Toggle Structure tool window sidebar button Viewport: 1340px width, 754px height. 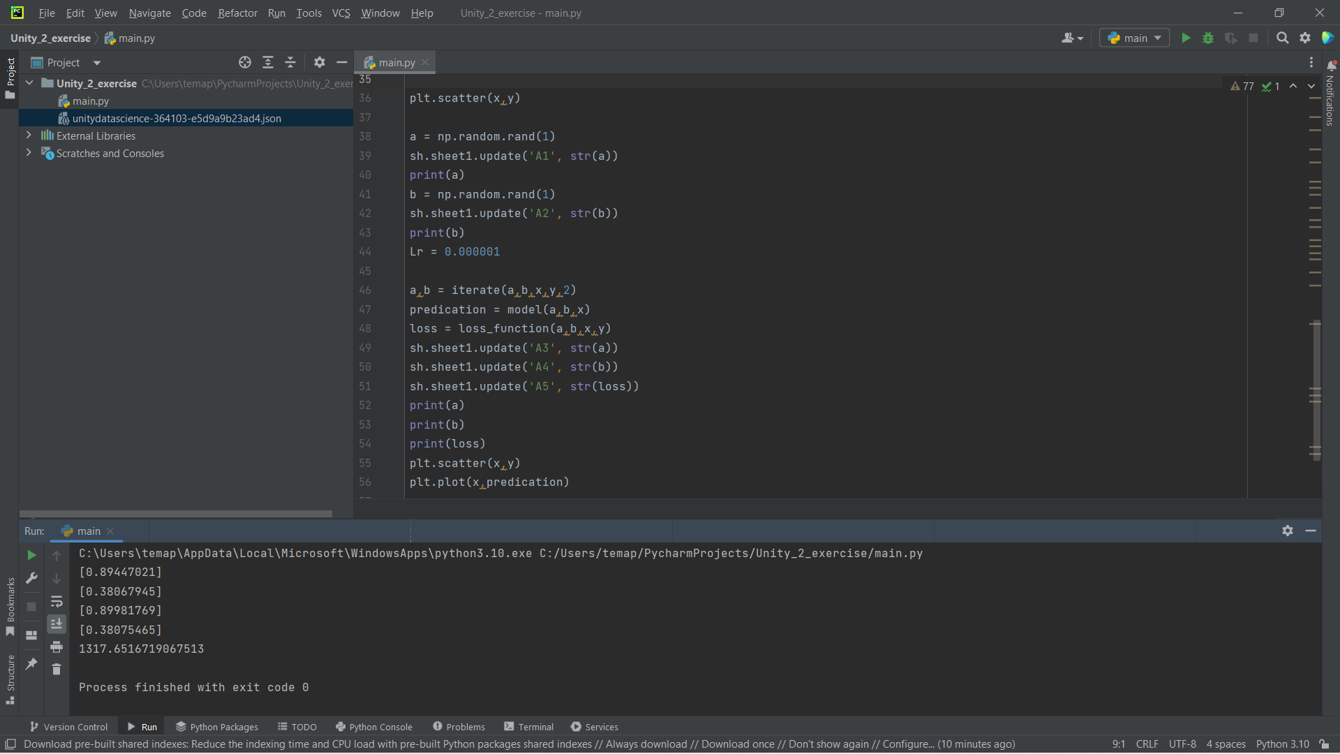click(x=10, y=679)
